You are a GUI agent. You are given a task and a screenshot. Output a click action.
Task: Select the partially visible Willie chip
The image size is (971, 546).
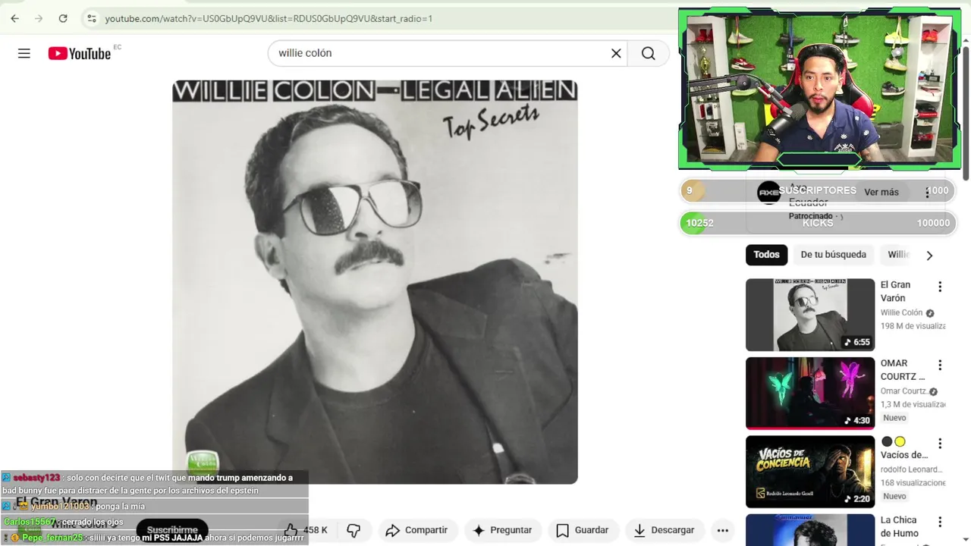(x=898, y=255)
